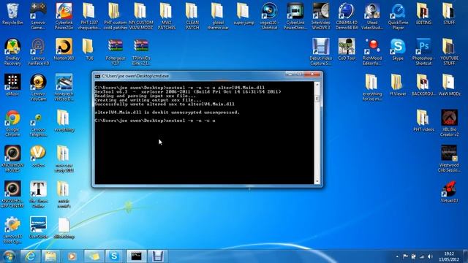Open Windows Media Player taskbar icon
The height and width of the screenshot is (263, 468).
click(72, 256)
